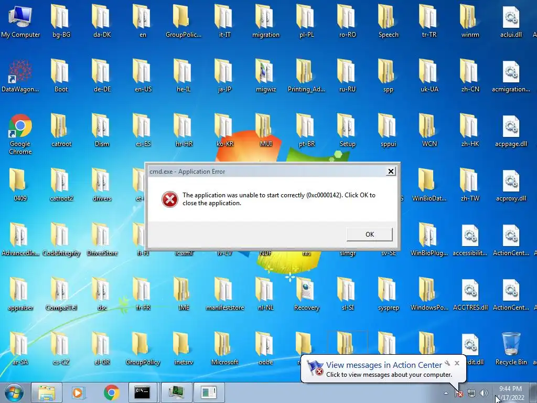The width and height of the screenshot is (537, 403).
Task: Open the green-screen monitor taskbar item
Action: [x=177, y=393]
